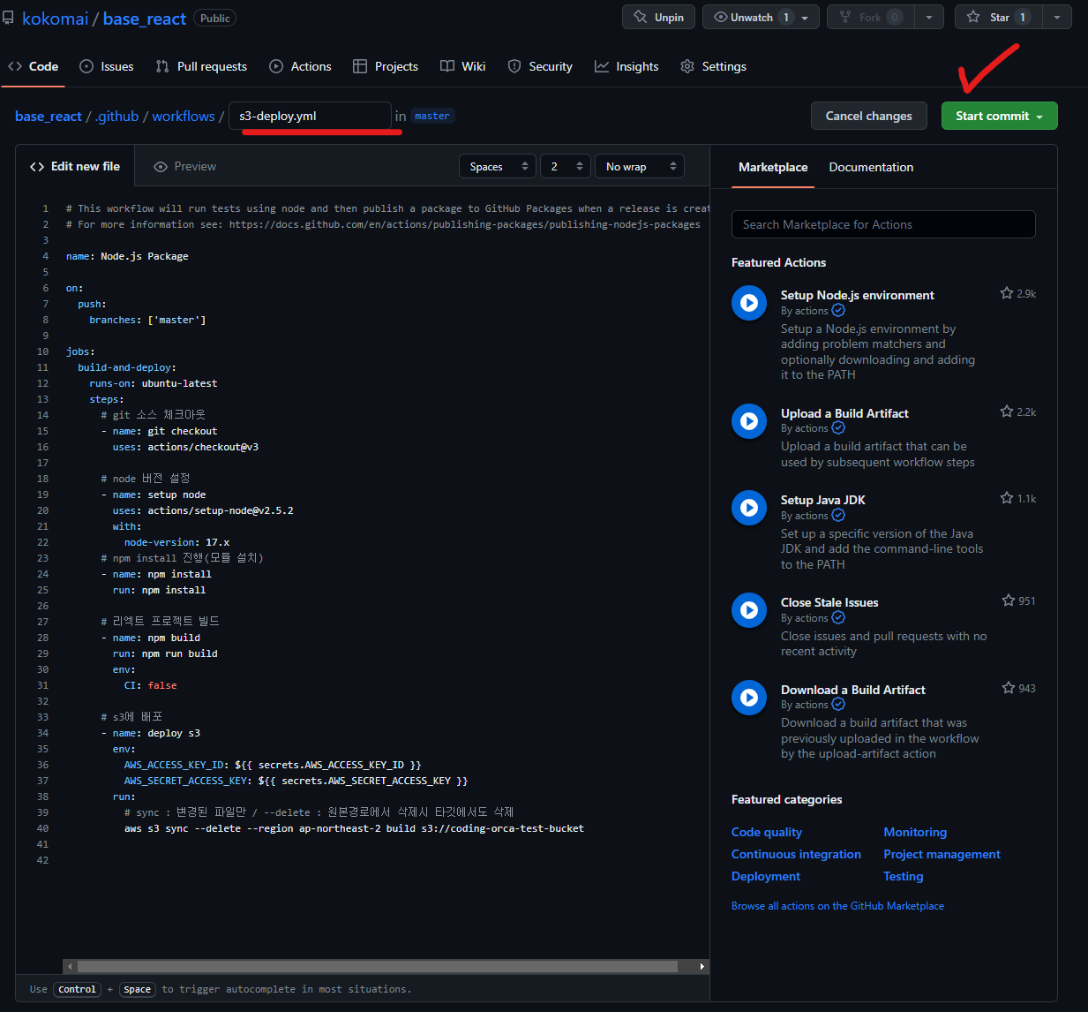1088x1012 pixels.
Task: Click the Download a Build Artifact play icon
Action: point(749,698)
